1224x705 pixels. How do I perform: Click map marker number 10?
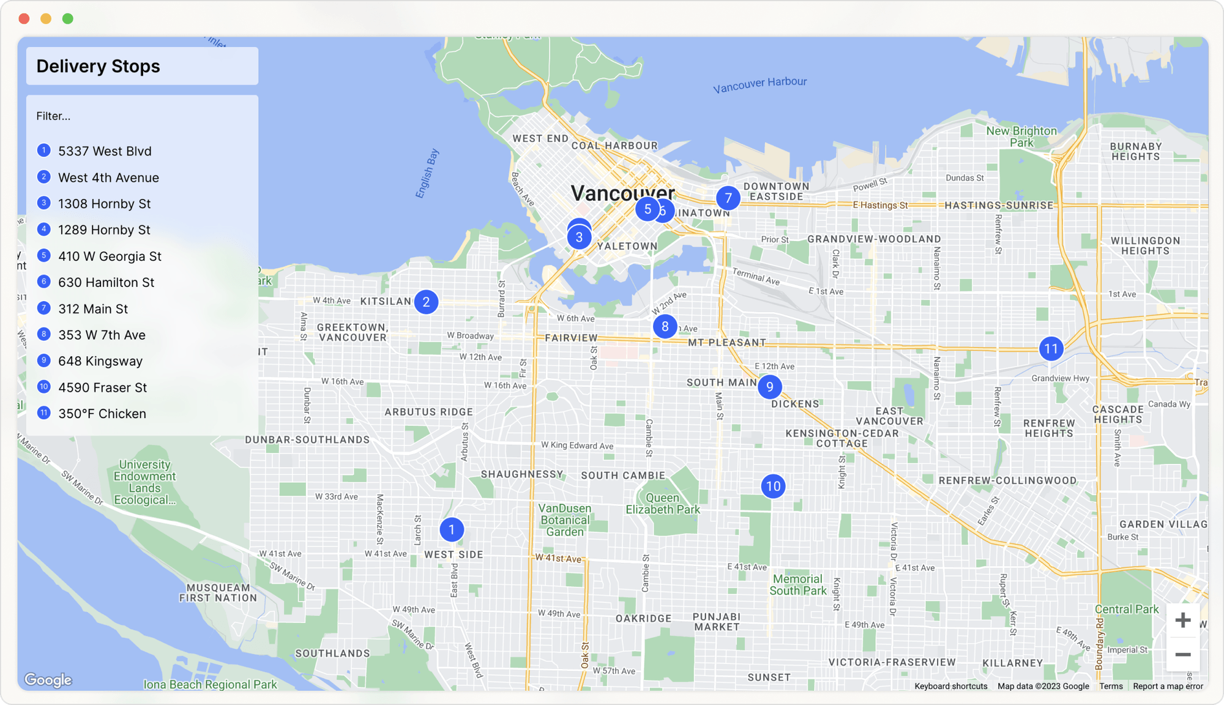(773, 486)
